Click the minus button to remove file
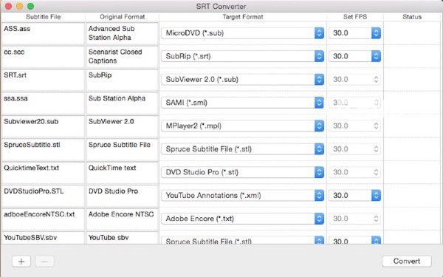The width and height of the screenshot is (443, 277). (44, 261)
